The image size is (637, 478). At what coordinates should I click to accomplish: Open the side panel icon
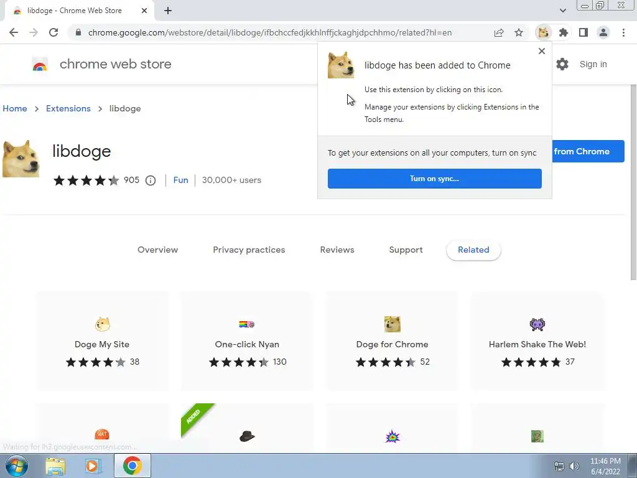(x=584, y=32)
